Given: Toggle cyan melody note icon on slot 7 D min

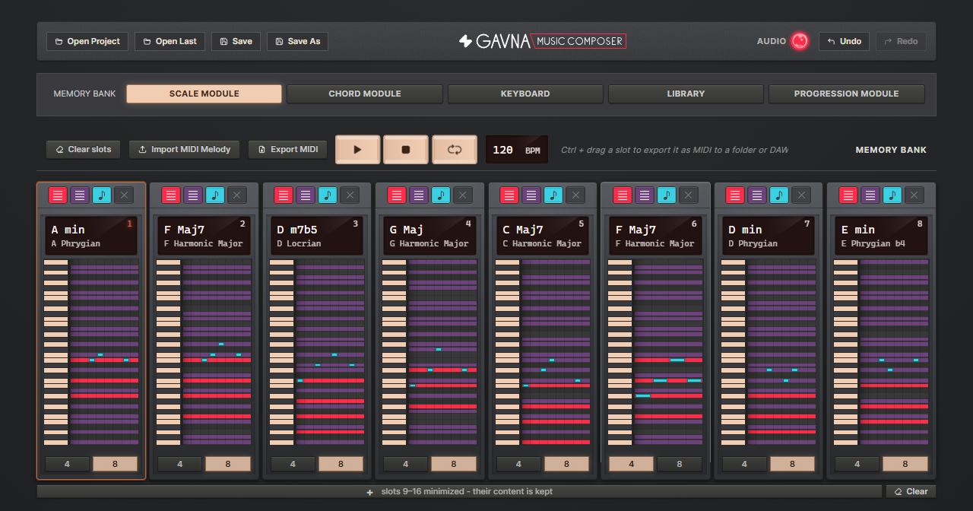Looking at the screenshot, I should click(779, 195).
